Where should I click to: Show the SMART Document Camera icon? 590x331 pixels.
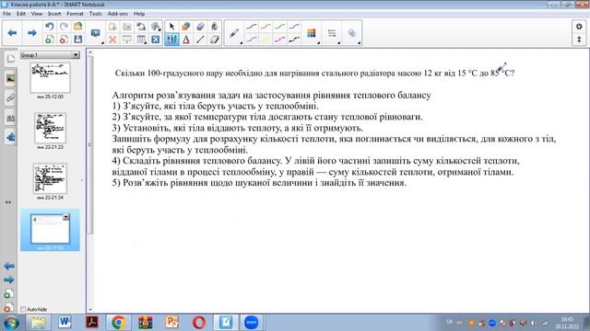pyautogui.click(x=141, y=27)
